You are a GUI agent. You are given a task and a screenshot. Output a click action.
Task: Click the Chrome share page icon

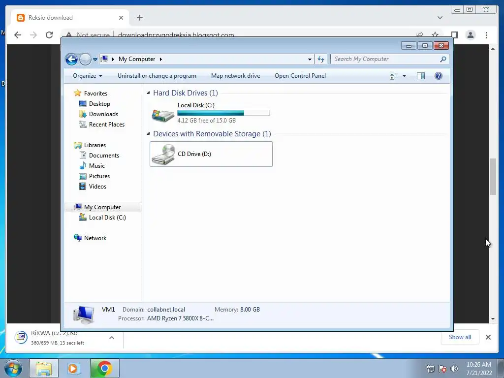coord(419,35)
